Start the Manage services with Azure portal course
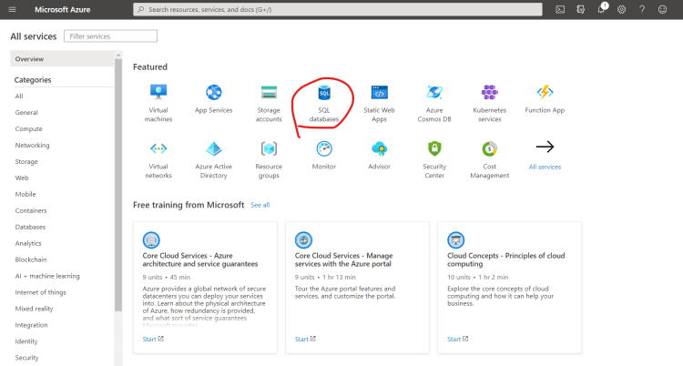 [x=305, y=339]
